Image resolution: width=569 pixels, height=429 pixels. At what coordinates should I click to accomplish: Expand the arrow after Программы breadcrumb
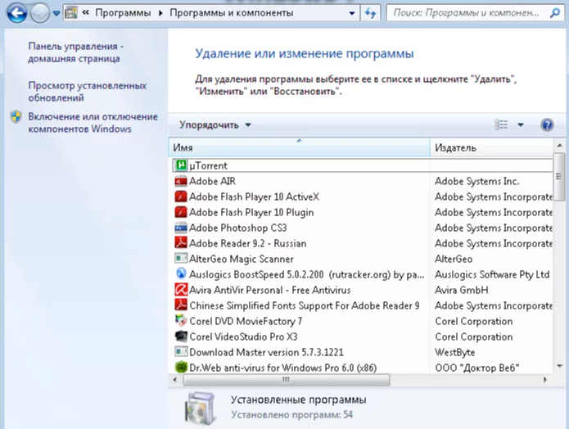coord(160,13)
